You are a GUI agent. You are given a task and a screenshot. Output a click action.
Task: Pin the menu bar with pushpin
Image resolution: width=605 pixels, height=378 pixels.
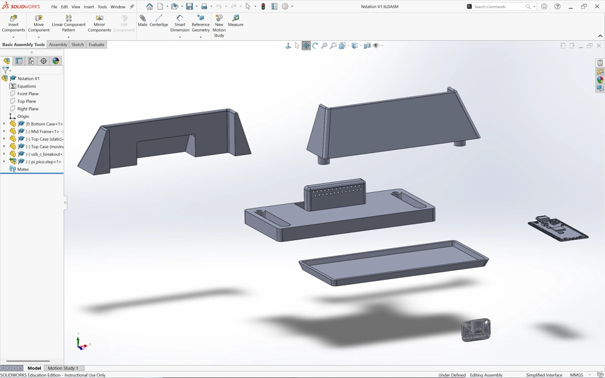coord(132,6)
